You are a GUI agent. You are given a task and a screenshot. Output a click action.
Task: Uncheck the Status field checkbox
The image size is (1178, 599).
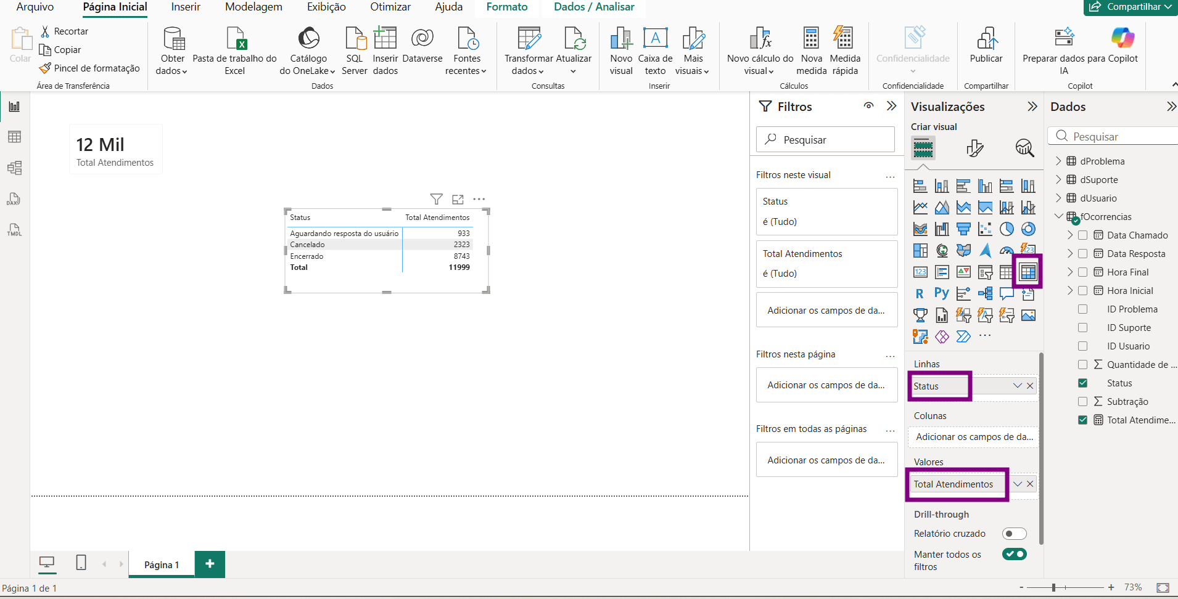[x=1082, y=383]
